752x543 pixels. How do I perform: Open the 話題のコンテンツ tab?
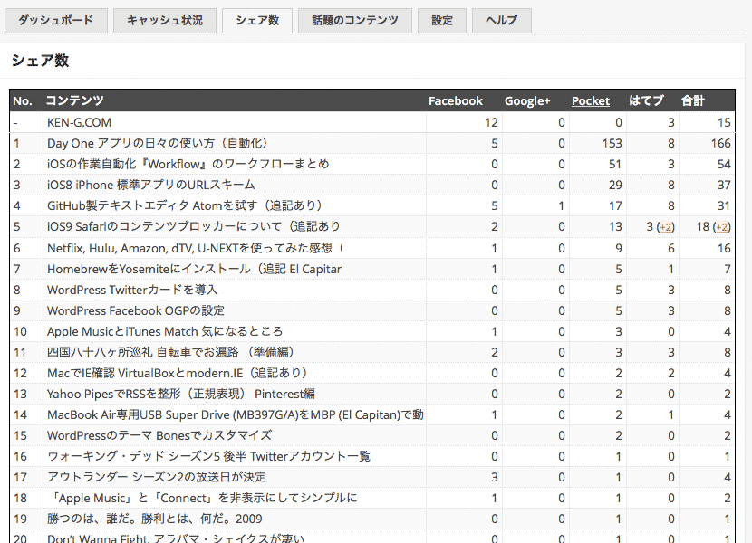coord(355,21)
